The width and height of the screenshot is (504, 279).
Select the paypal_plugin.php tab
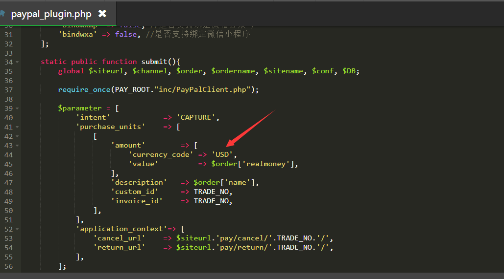point(58,14)
